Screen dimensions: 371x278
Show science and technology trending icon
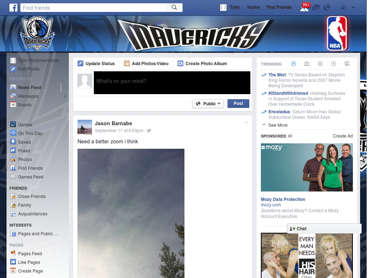[320, 64]
